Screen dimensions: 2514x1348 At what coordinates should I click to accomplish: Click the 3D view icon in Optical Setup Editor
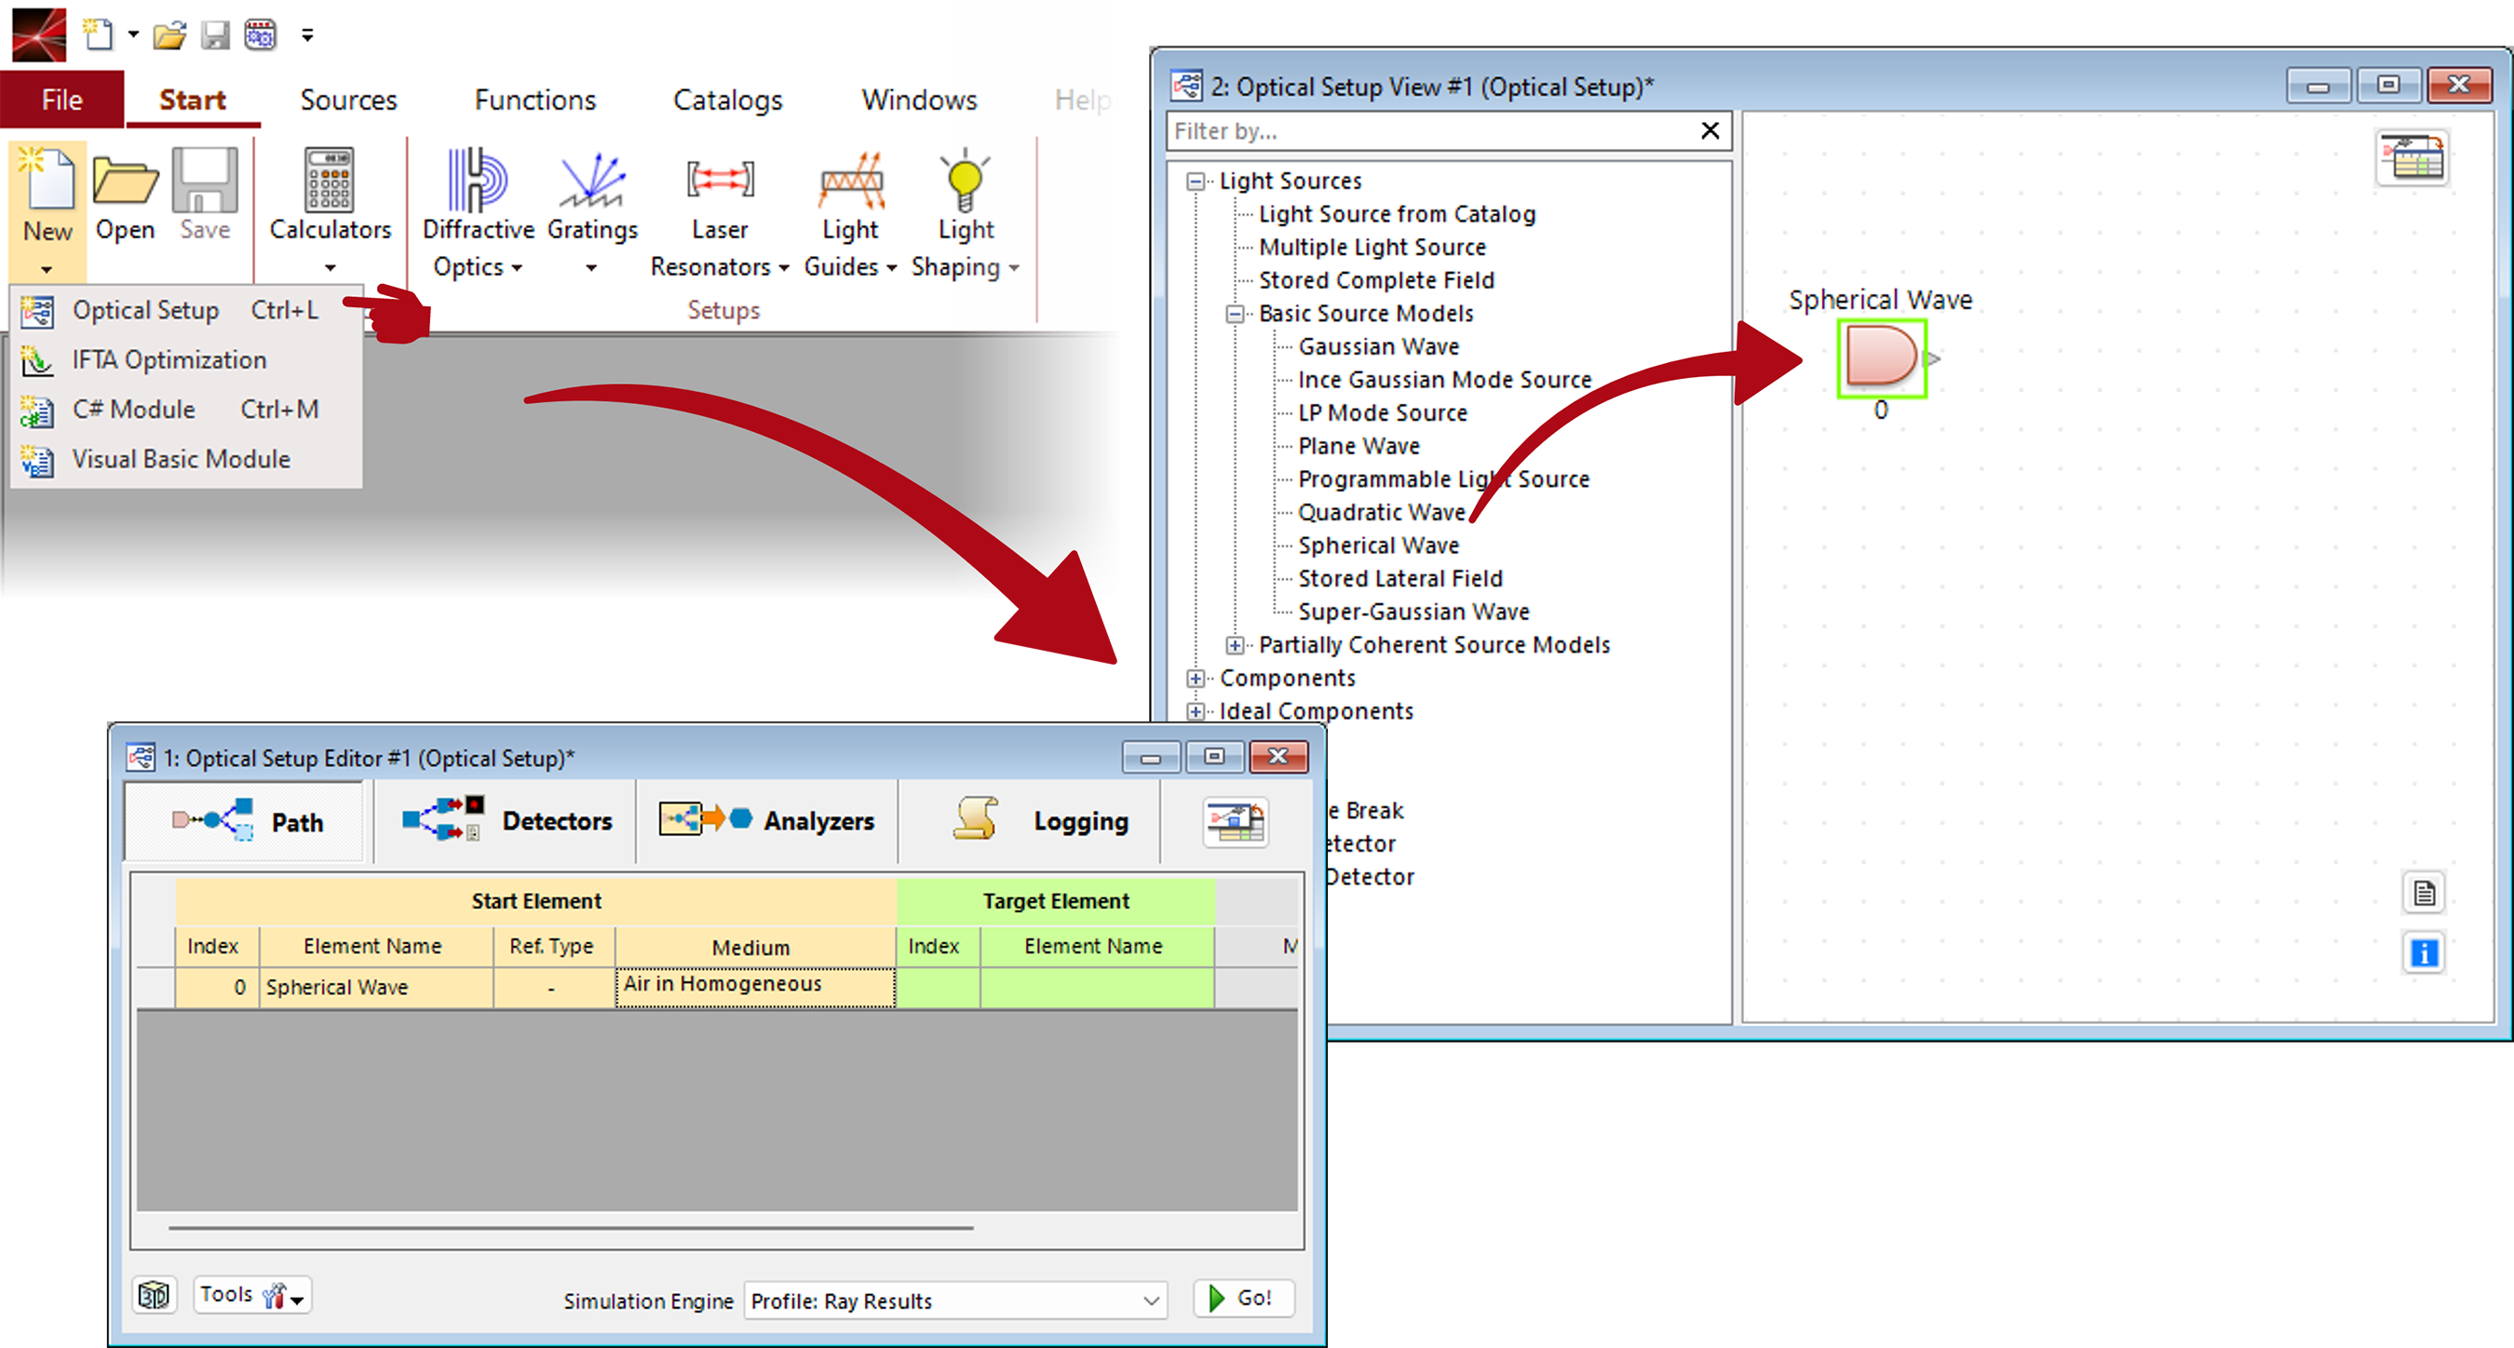(155, 1295)
